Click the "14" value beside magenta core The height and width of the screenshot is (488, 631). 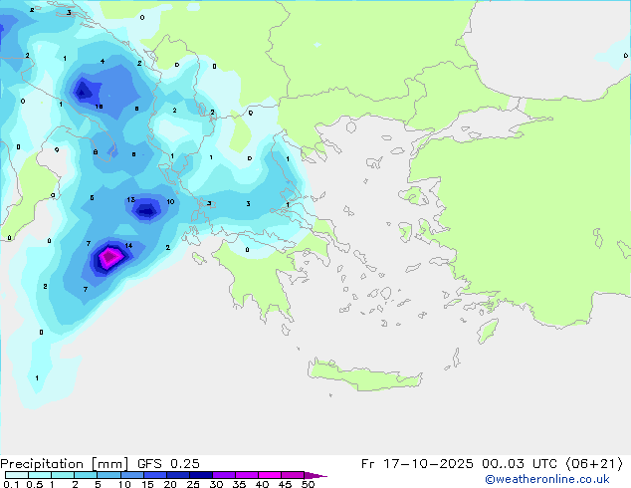coord(128,245)
